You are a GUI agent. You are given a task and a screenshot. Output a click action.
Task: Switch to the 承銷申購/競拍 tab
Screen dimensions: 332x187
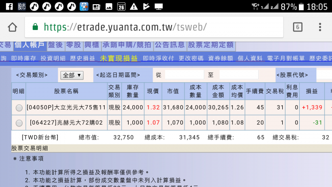tap(127, 45)
